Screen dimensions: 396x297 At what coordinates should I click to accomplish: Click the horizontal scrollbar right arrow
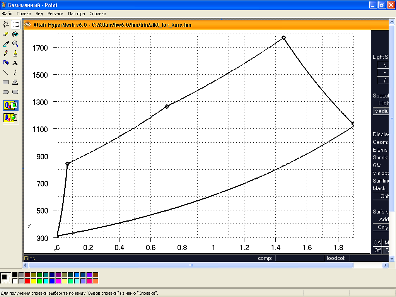point(386,265)
